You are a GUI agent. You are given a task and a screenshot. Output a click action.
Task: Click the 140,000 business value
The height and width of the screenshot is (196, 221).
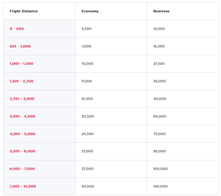click(160, 186)
